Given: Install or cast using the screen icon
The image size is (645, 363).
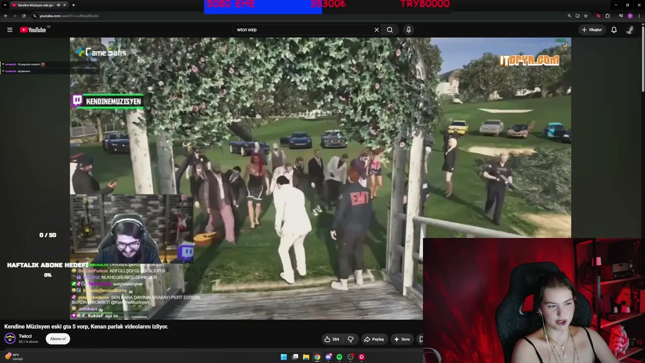Looking at the screenshot, I should (x=577, y=16).
